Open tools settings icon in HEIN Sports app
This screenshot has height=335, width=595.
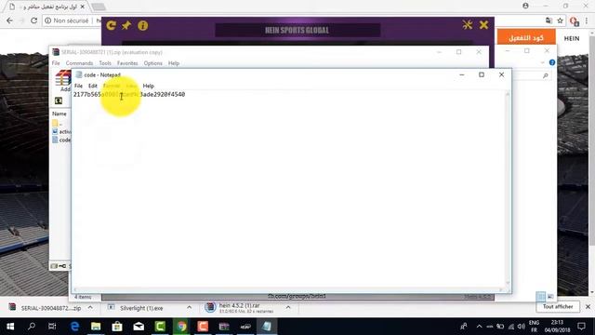[x=468, y=25]
